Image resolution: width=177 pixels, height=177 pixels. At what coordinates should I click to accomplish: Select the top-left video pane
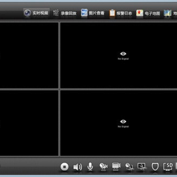29,55
